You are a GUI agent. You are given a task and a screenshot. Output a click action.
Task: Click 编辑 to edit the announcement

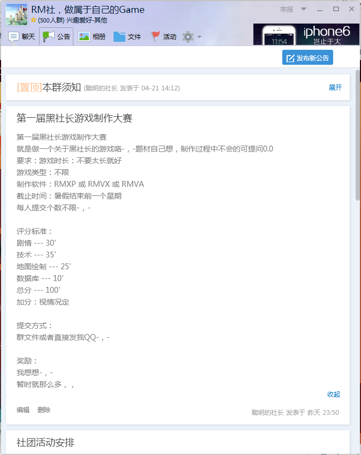23,409
